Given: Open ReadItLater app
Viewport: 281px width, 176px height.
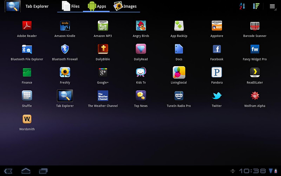Looking at the screenshot, I should coord(255,73).
